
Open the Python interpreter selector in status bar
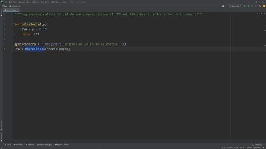(257, 148)
